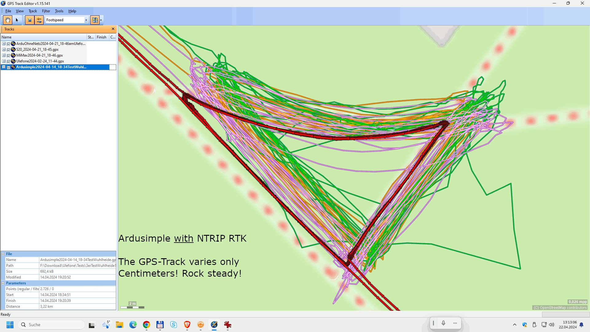Screen dimensions: 590x332
Task: Expand the MiMax2024-04-21_18-46.gpx track node
Action: pos(4,55)
